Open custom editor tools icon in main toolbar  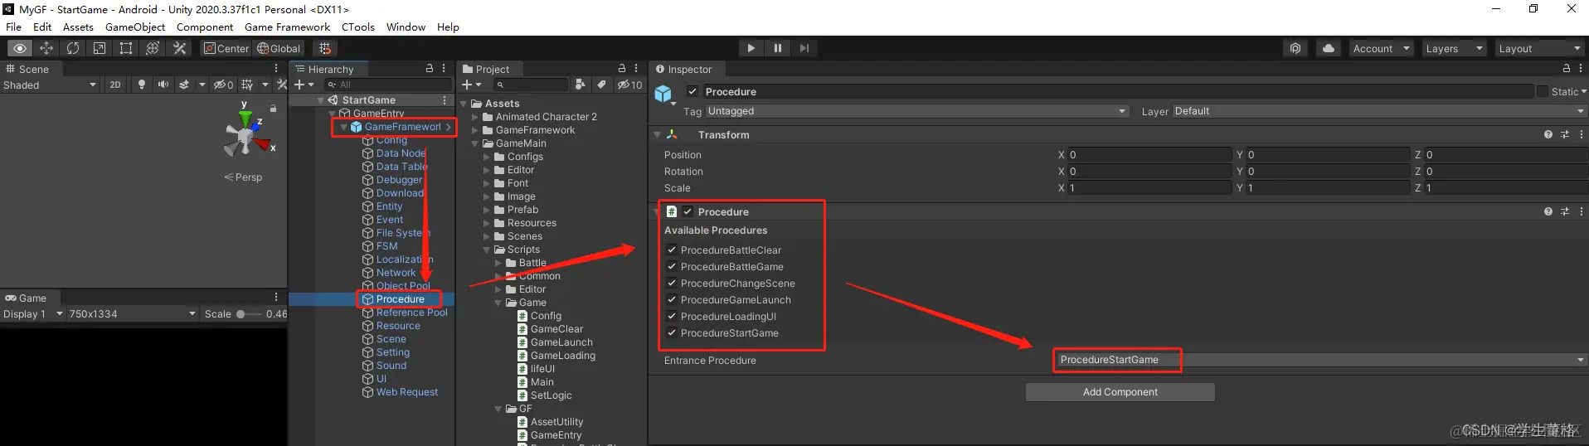[x=179, y=48]
